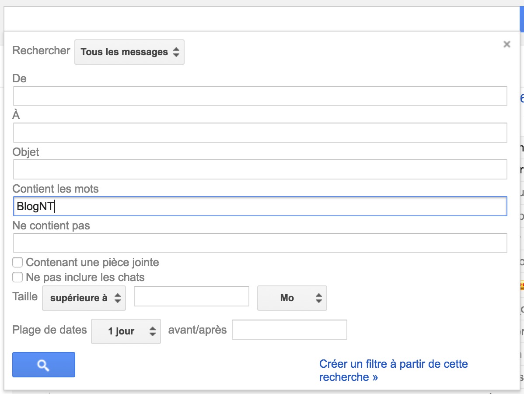Click into the À recipient field

260,133
